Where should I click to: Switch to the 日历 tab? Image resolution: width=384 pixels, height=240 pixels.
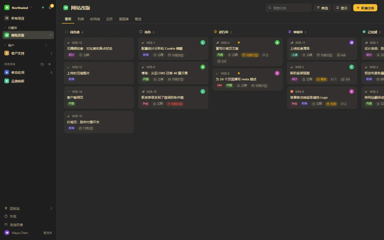pos(109,19)
